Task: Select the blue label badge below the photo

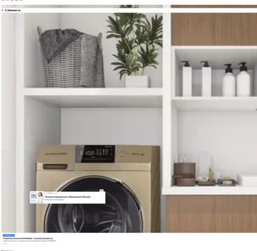Action: click(x=8, y=236)
